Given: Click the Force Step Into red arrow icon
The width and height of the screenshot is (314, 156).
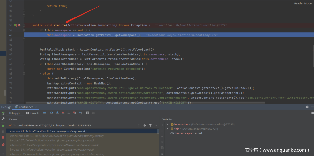Looking at the screenshot, I should click(63, 113).
